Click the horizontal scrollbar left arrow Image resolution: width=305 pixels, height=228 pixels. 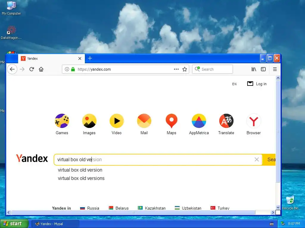9,213
